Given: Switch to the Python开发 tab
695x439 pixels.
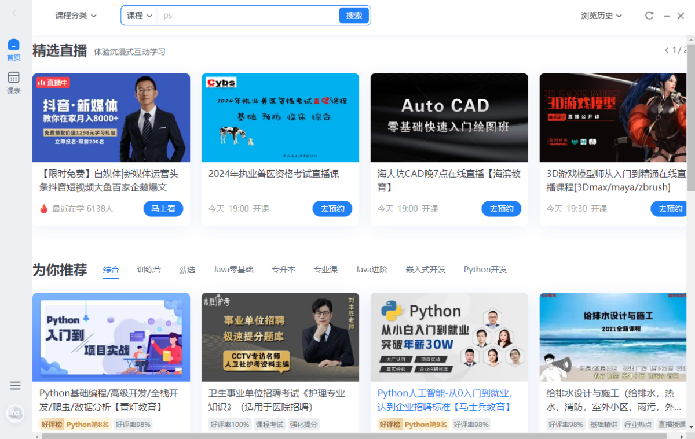Looking at the screenshot, I should coord(485,270).
